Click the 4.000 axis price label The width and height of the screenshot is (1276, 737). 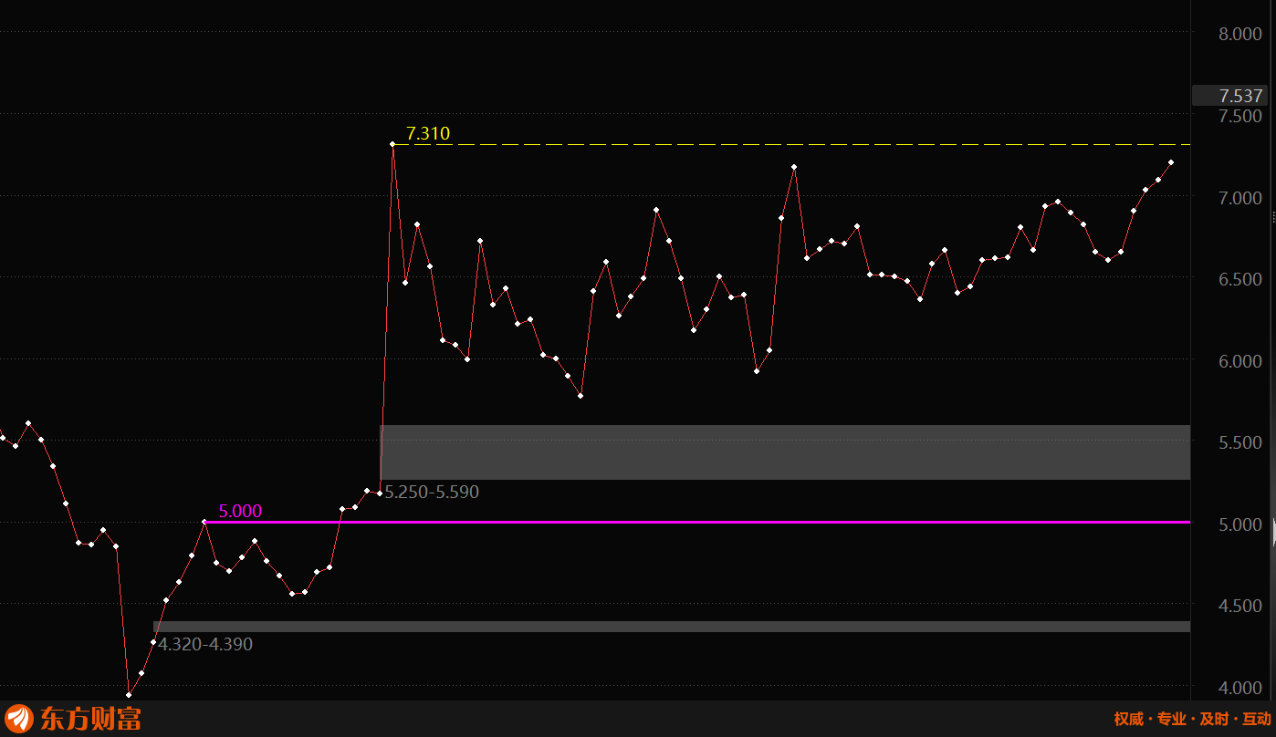coord(1240,688)
